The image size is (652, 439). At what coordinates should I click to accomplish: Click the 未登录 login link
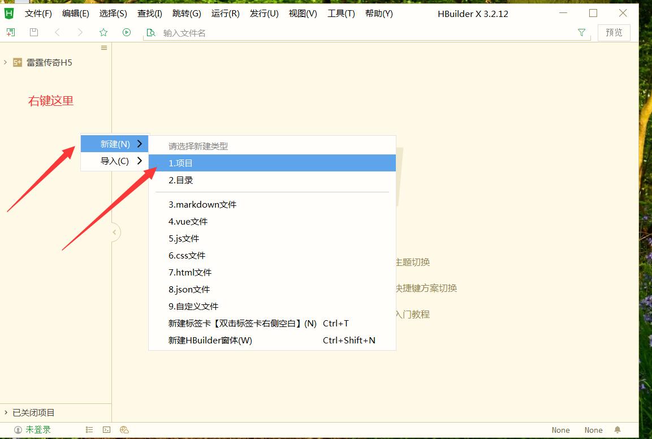tap(38, 430)
